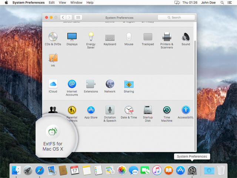Image resolution: width=237 pixels, height=178 pixels.
Task: Go back with the toolbar back arrow
Action: 63,17
